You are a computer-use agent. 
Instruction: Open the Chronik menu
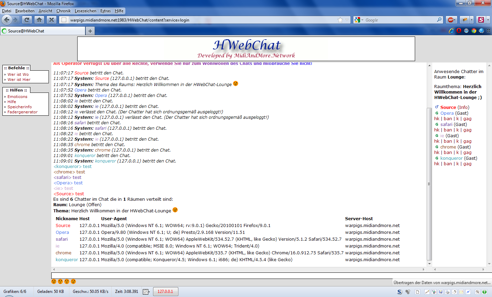point(64,11)
